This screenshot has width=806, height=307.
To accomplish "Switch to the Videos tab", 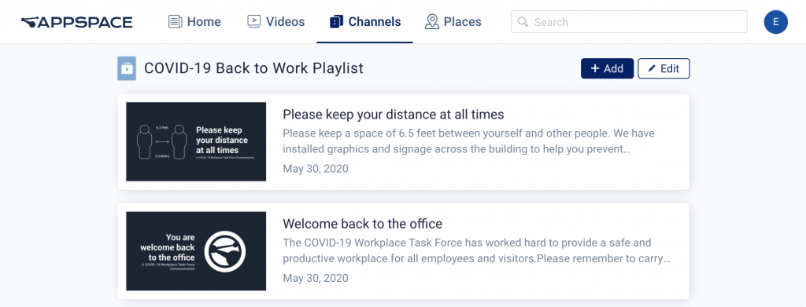I will [x=276, y=21].
